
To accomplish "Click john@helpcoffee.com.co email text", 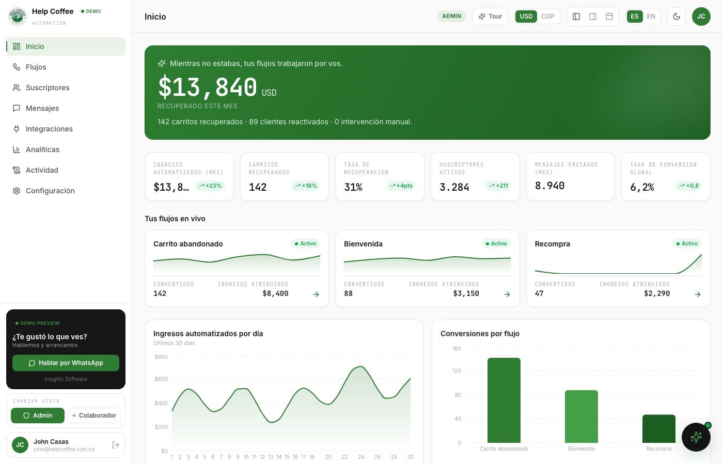I will point(64,450).
